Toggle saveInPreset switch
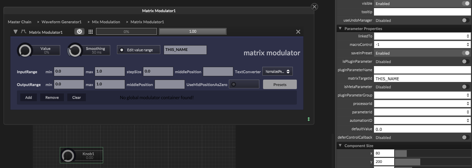Screen dimensions: 472x168 tap(466, 53)
